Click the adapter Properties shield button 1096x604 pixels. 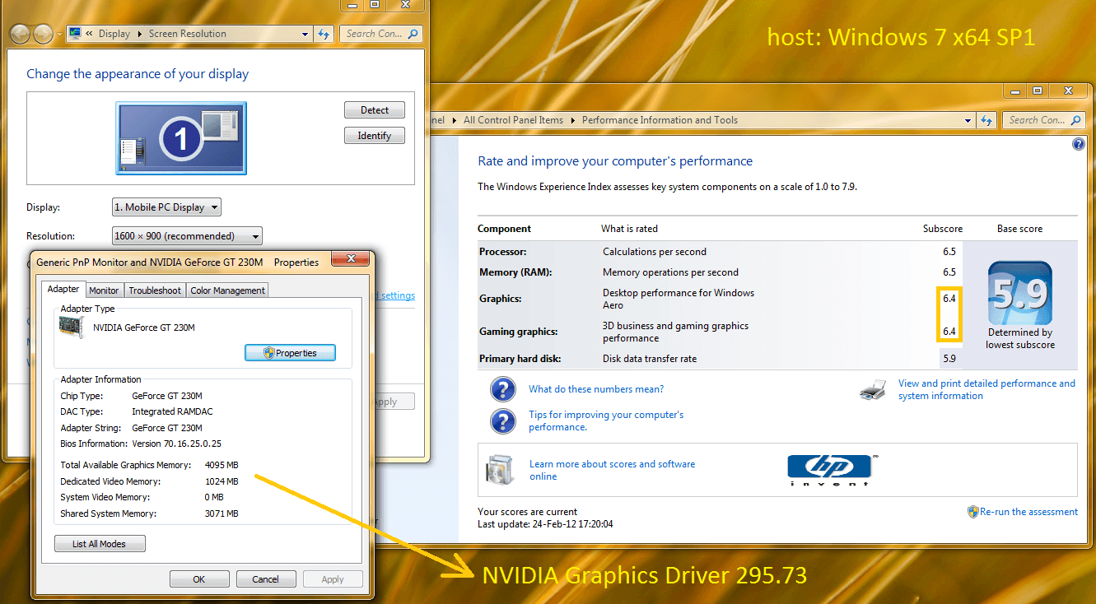(x=290, y=353)
